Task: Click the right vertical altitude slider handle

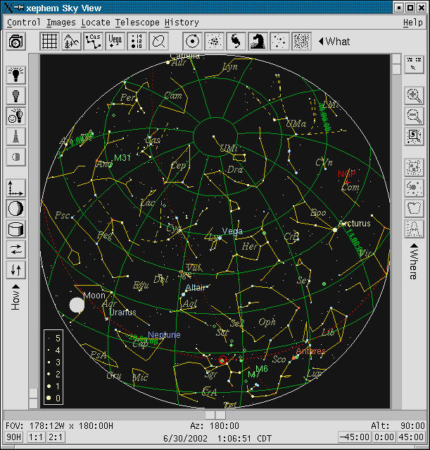Action: [x=396, y=64]
